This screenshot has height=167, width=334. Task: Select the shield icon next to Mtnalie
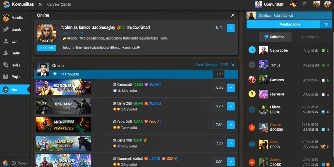(6, 18)
